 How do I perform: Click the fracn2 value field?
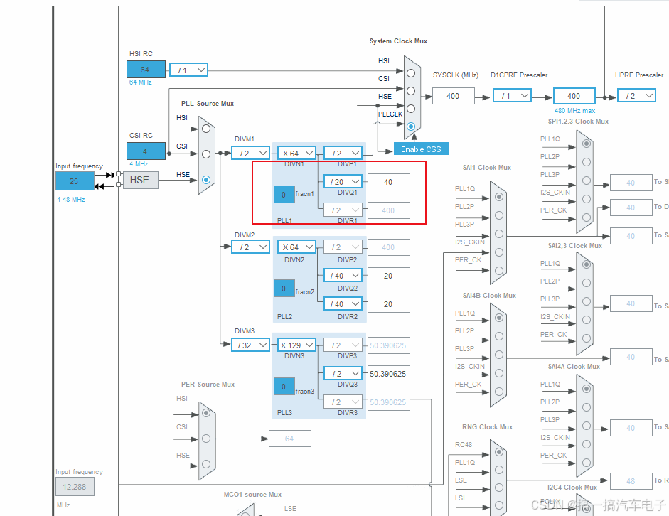(284, 289)
